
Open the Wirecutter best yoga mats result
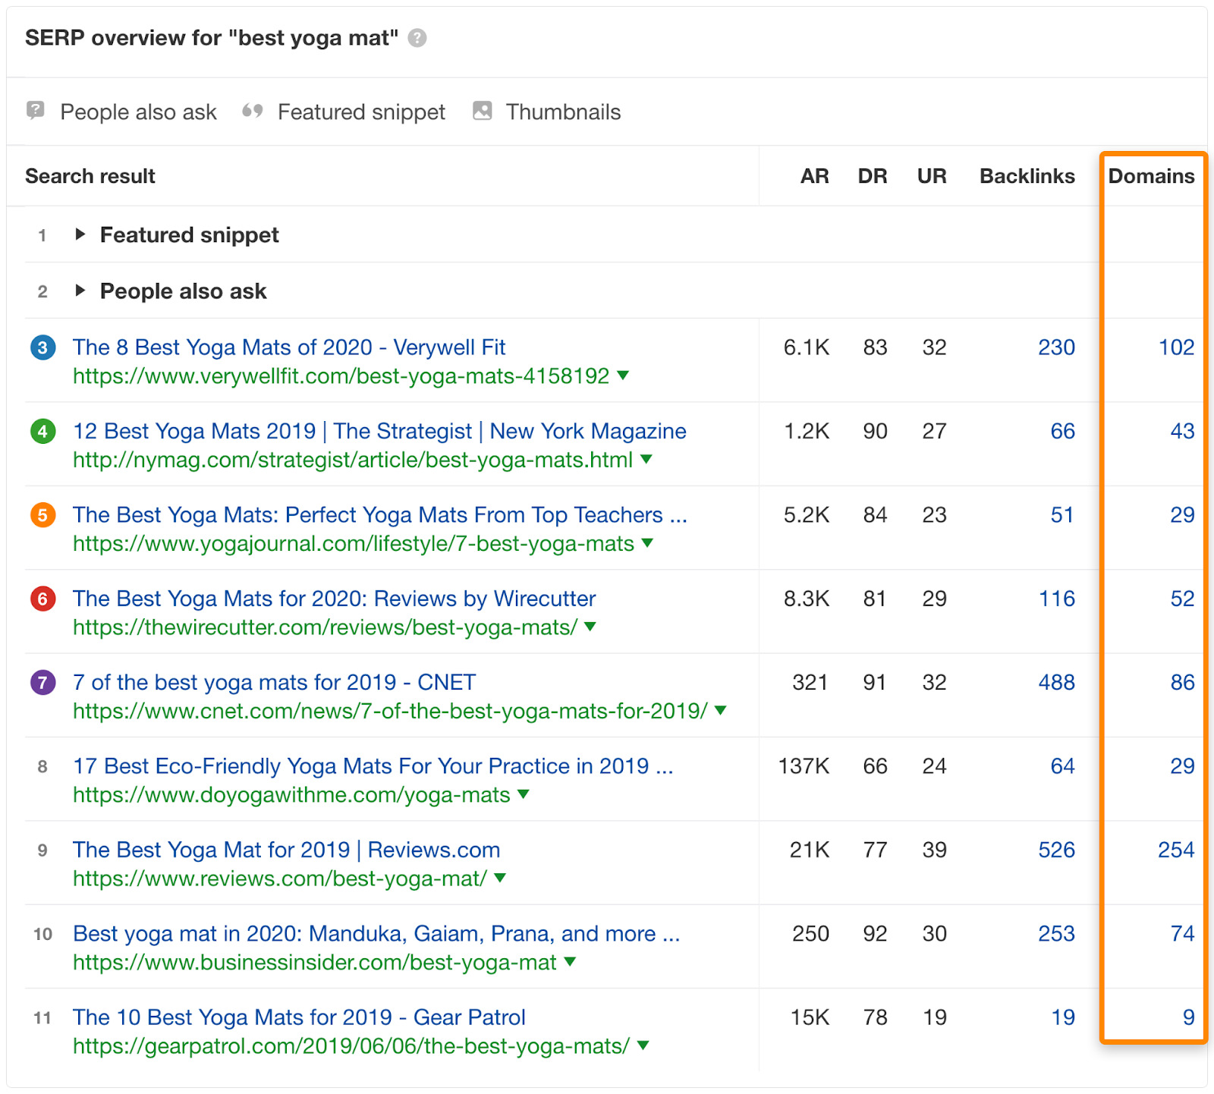(x=334, y=599)
